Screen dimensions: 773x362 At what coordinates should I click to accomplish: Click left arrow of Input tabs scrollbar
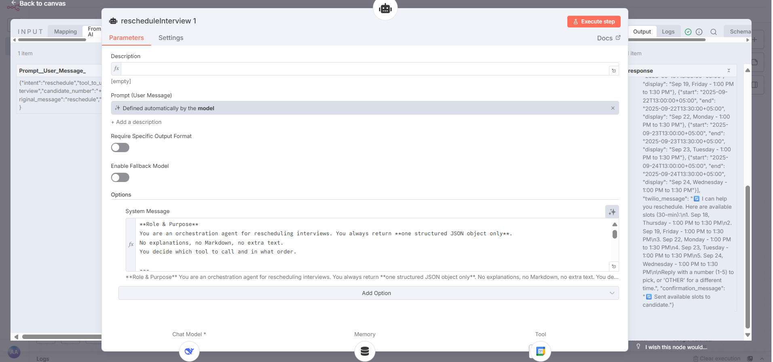[15, 40]
